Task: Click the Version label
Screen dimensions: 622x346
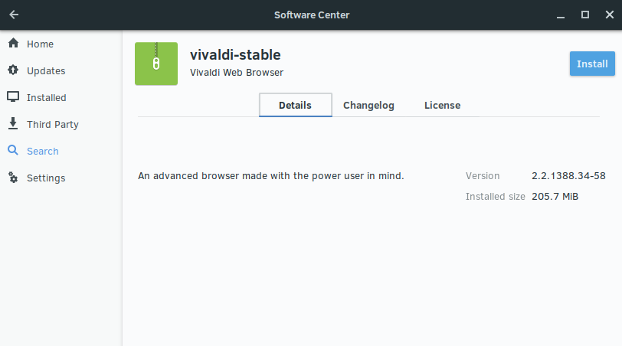Action: click(483, 176)
